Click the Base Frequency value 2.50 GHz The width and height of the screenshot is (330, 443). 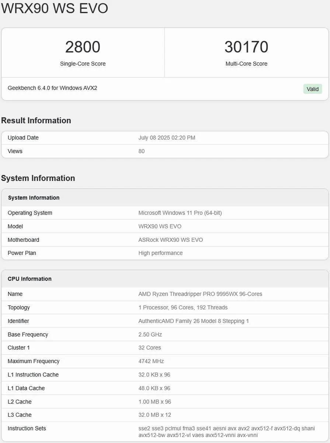tap(150, 334)
